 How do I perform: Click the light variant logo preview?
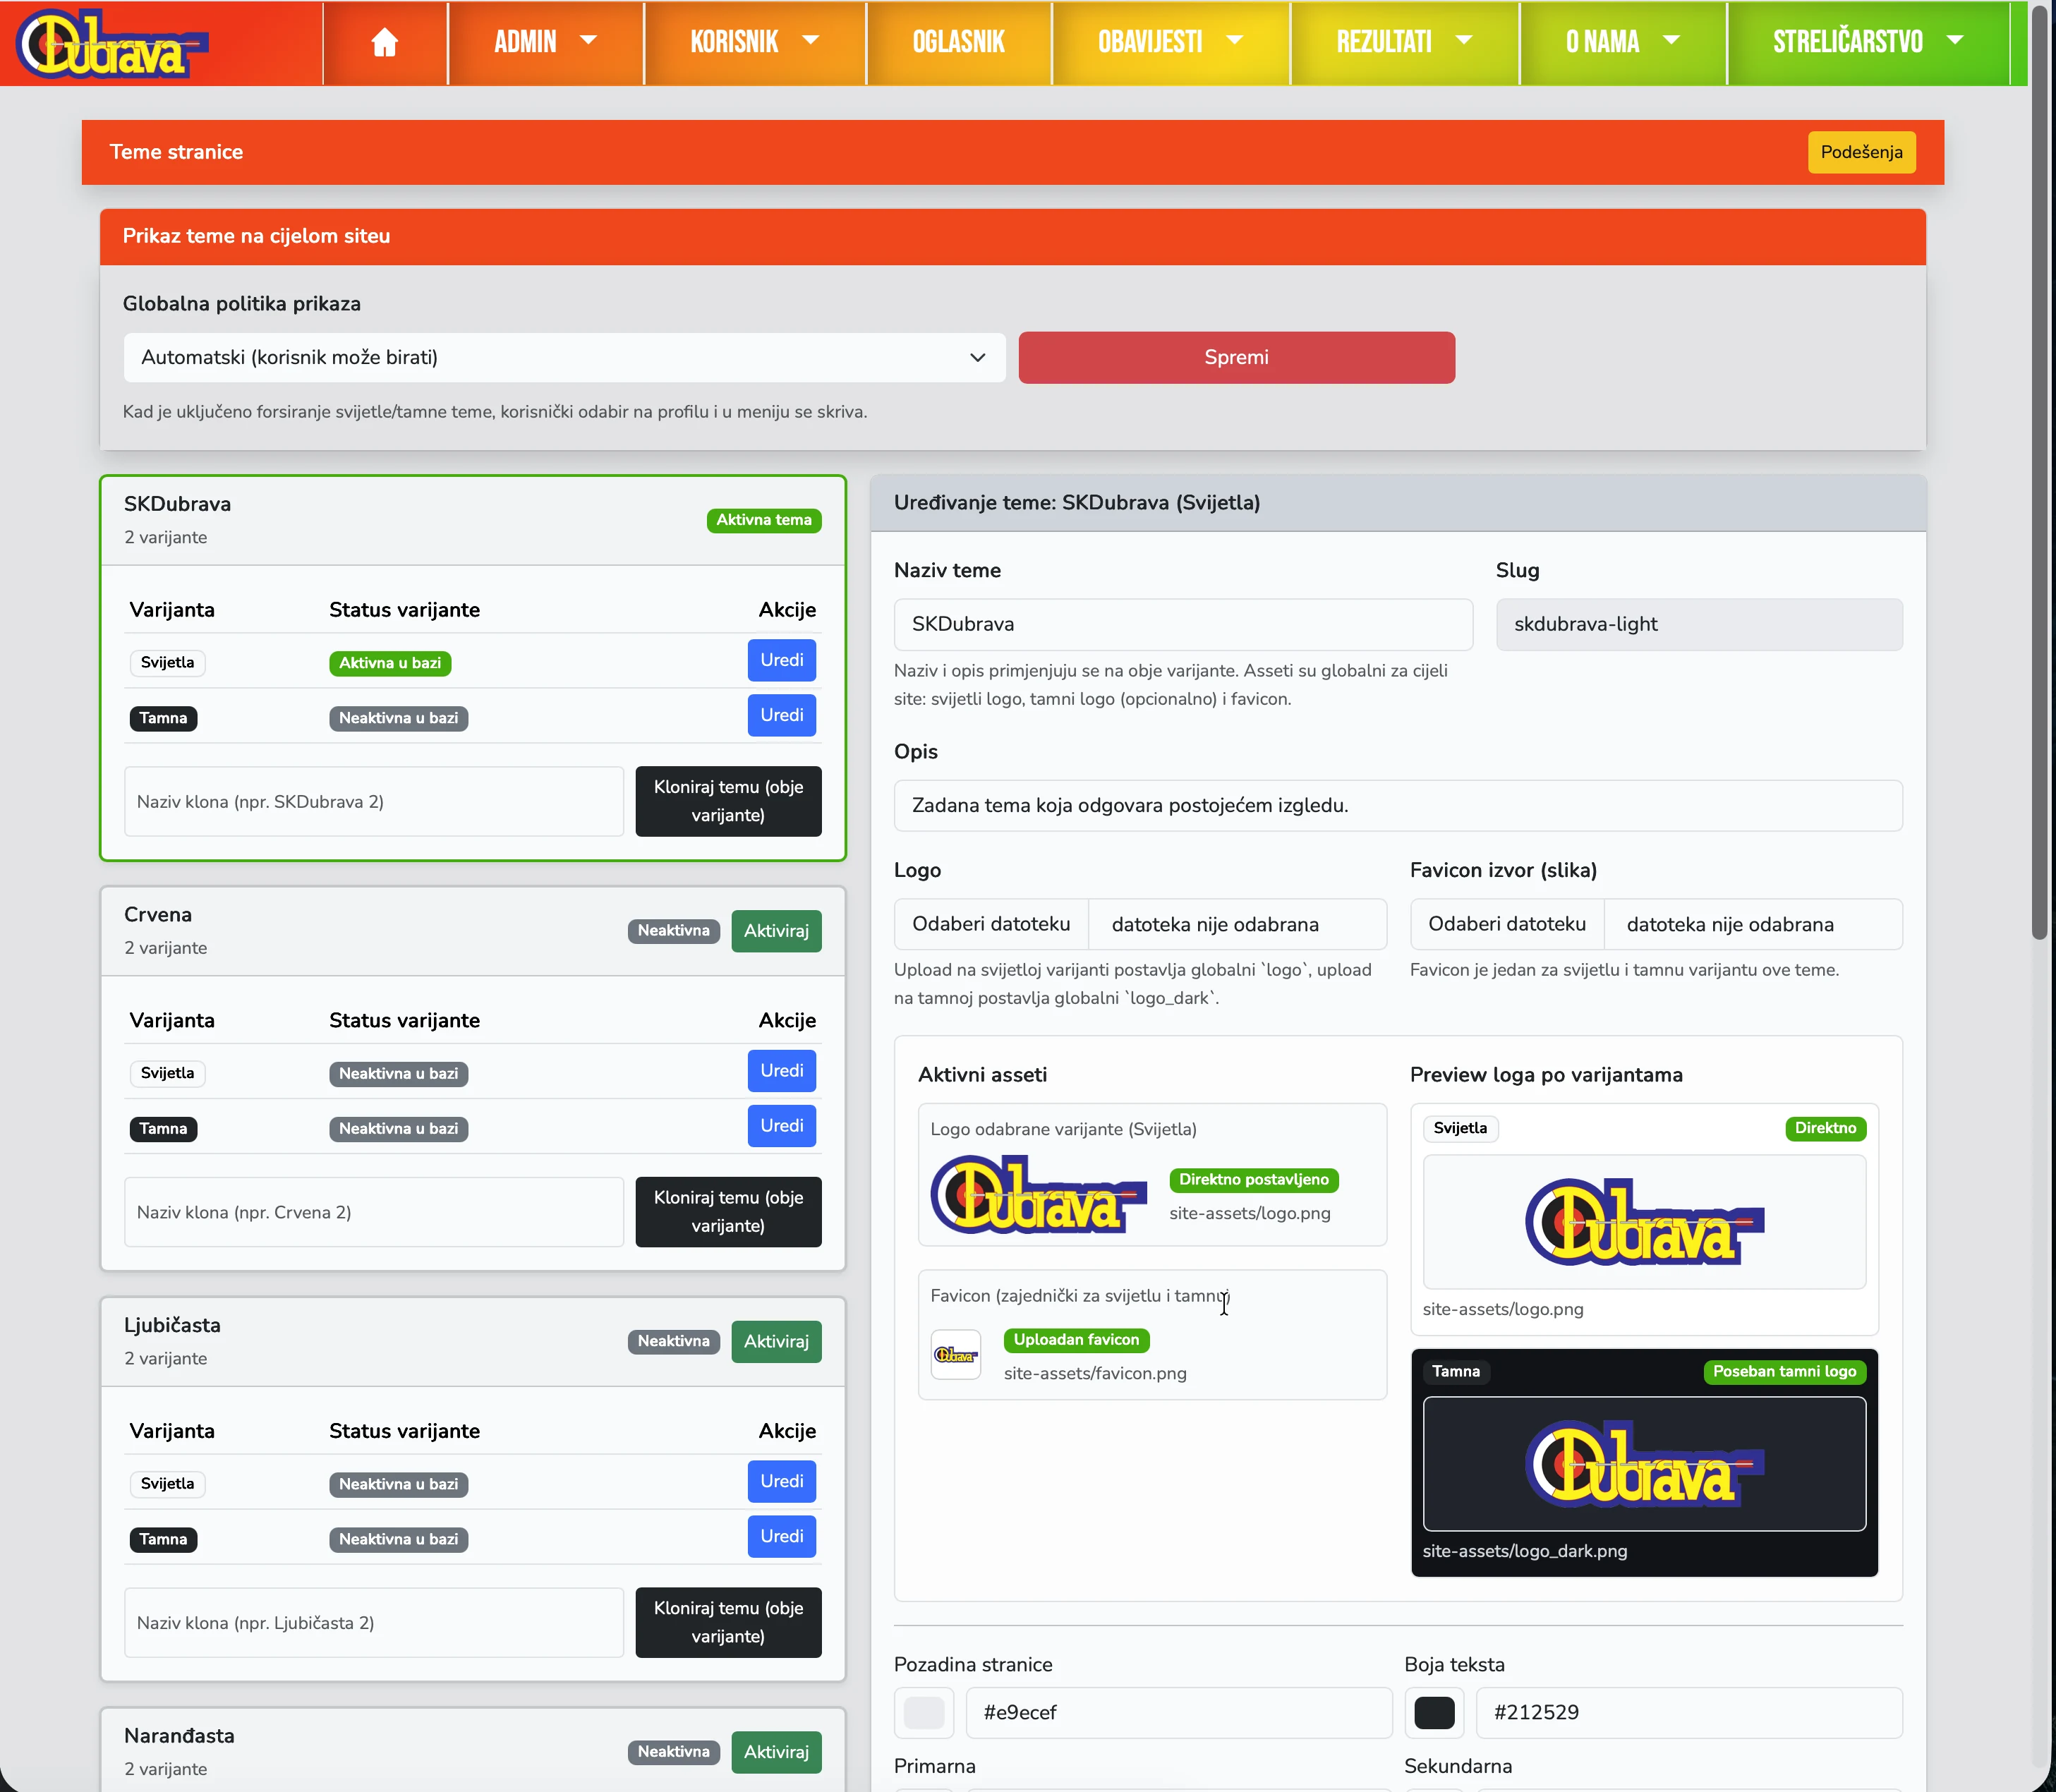pos(1643,1222)
